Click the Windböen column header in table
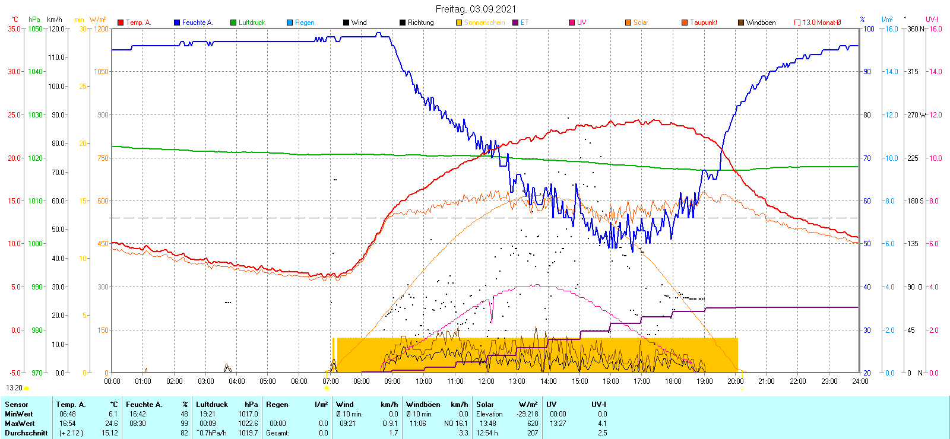 pos(423,405)
